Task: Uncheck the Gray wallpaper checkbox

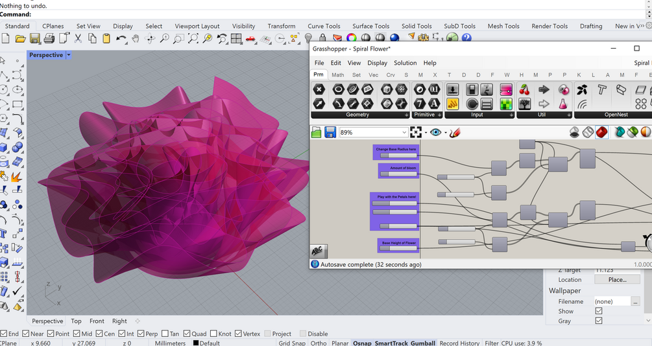Action: click(599, 320)
